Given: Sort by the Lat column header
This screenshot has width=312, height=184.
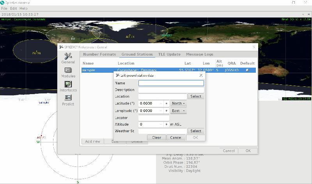Looking at the screenshot, I should point(188,63).
